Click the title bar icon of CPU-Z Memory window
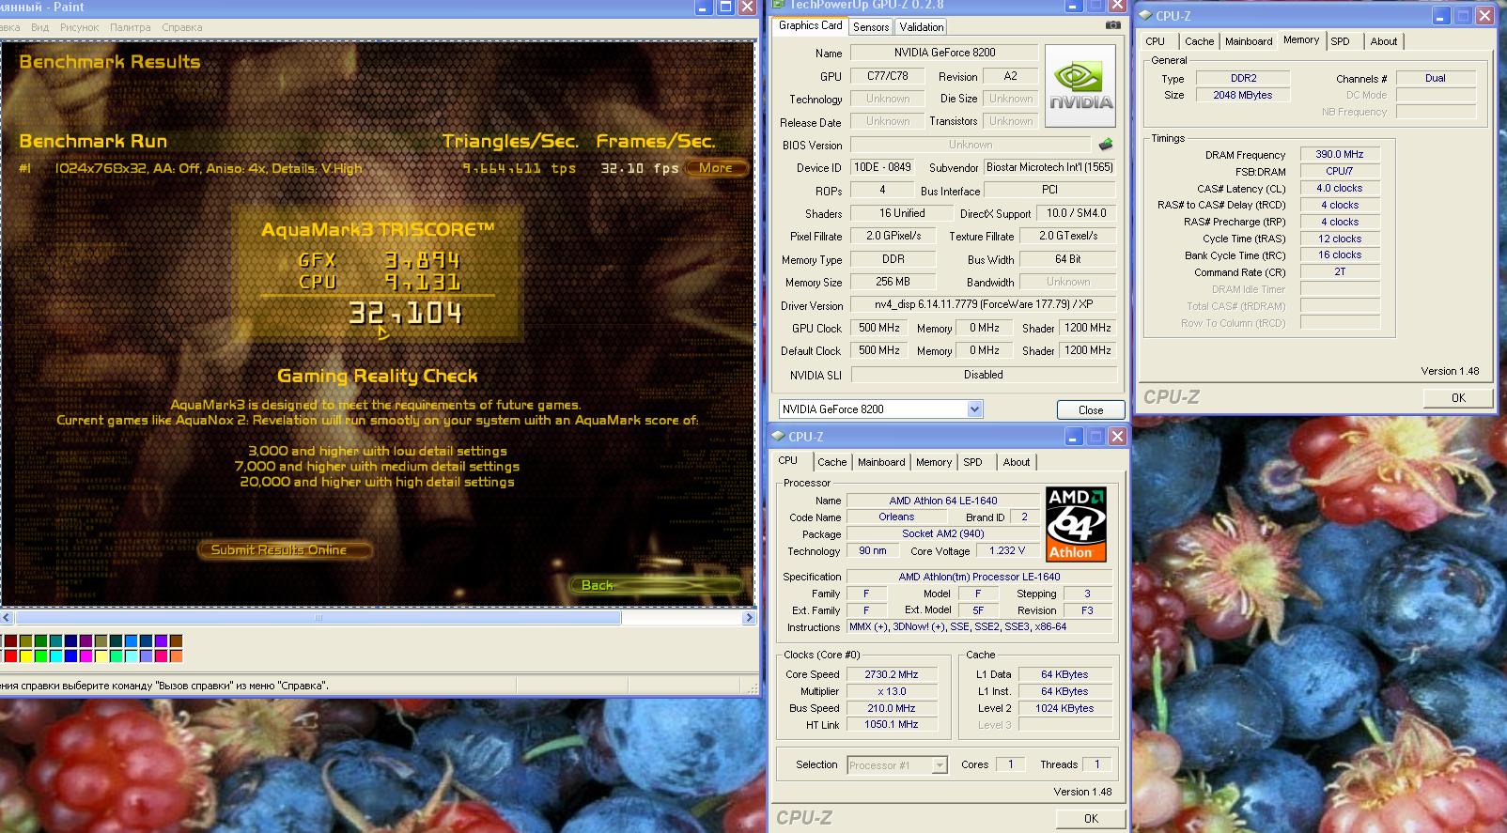Viewport: 1507px width, 833px height. (1145, 15)
